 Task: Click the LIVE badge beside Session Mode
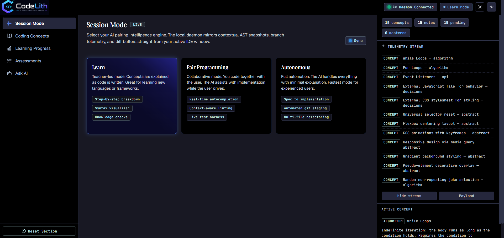click(x=138, y=25)
